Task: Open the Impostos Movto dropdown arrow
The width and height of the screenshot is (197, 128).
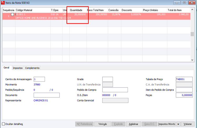Action: [x=178, y=124]
